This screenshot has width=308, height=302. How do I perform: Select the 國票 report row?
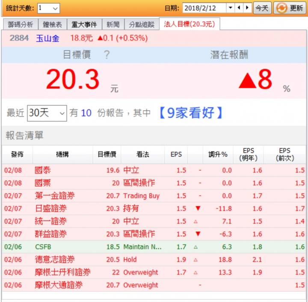[x=154, y=183]
